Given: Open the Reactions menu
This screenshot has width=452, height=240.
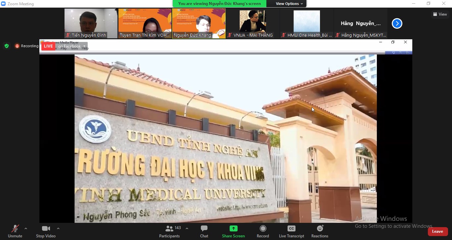Looking at the screenshot, I should [x=320, y=231].
